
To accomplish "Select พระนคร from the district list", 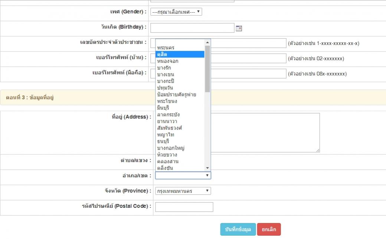I will click(166, 48).
